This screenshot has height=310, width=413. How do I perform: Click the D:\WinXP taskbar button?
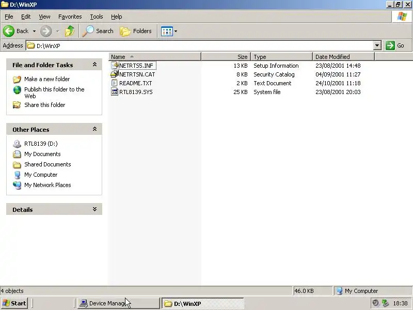pos(202,303)
